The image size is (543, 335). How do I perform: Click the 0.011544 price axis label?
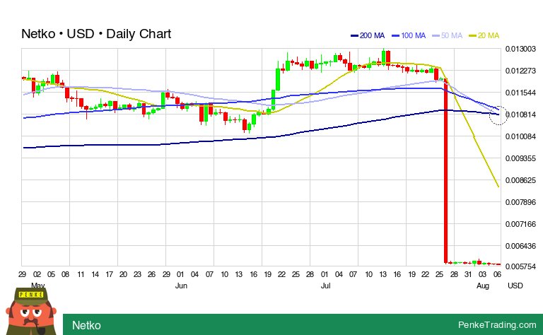point(520,93)
